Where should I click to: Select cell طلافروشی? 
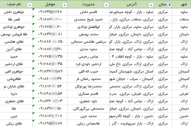click(x=16, y=79)
